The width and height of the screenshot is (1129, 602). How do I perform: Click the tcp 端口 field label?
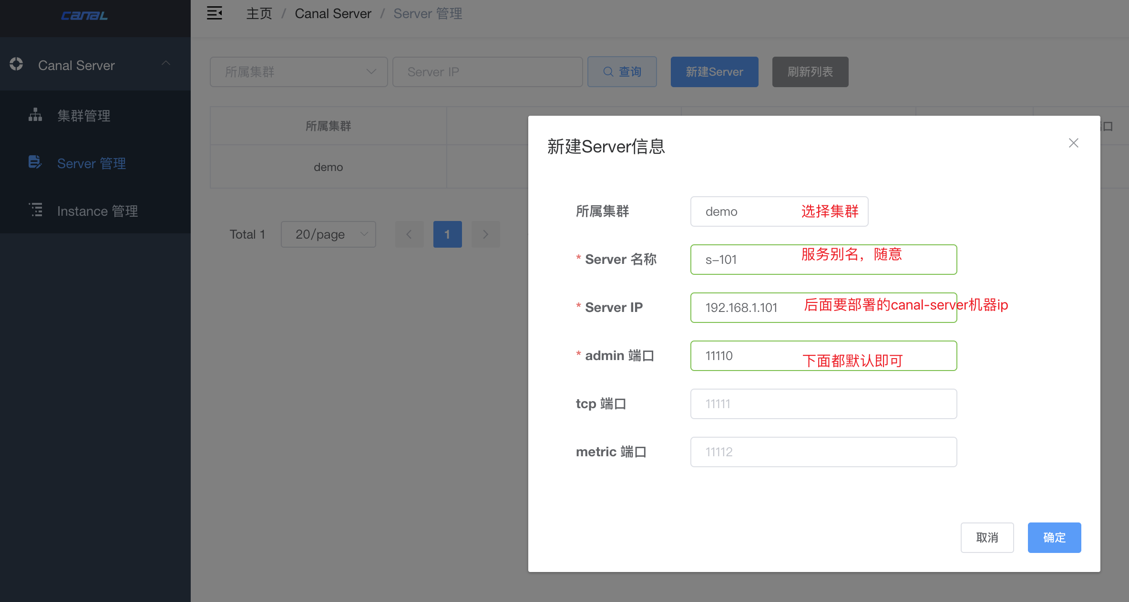click(x=601, y=404)
